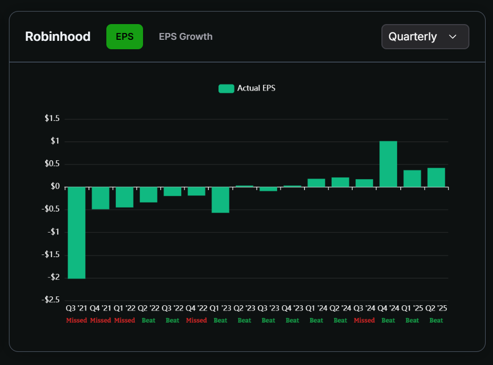Click the -$2 y-axis label

[53, 277]
